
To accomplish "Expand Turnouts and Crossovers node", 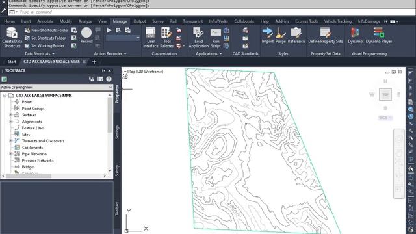I will (11, 141).
